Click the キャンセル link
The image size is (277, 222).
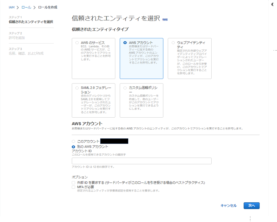(228, 206)
